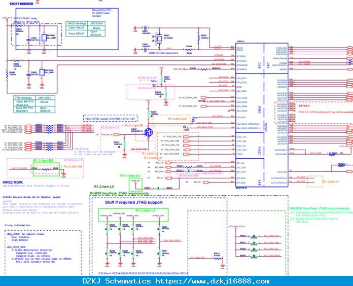
Task: Click the "416044 Design Guide R1.11 Update" line
Action: pyautogui.click(x=31, y=197)
